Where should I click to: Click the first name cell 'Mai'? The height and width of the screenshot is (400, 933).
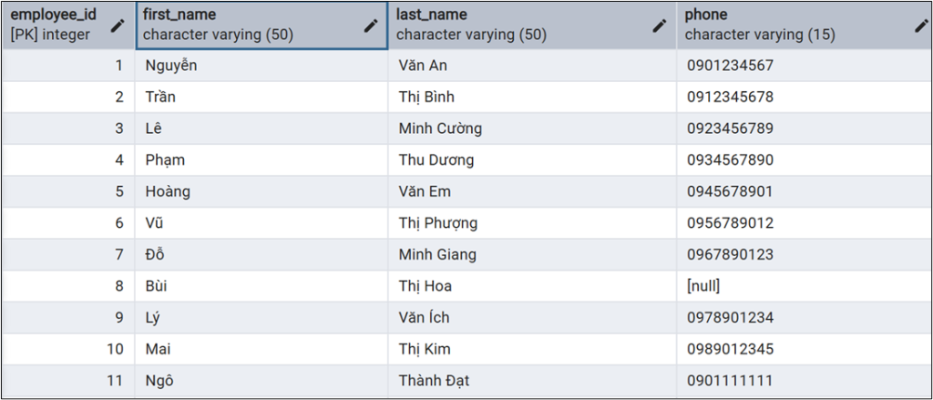pyautogui.click(x=159, y=349)
